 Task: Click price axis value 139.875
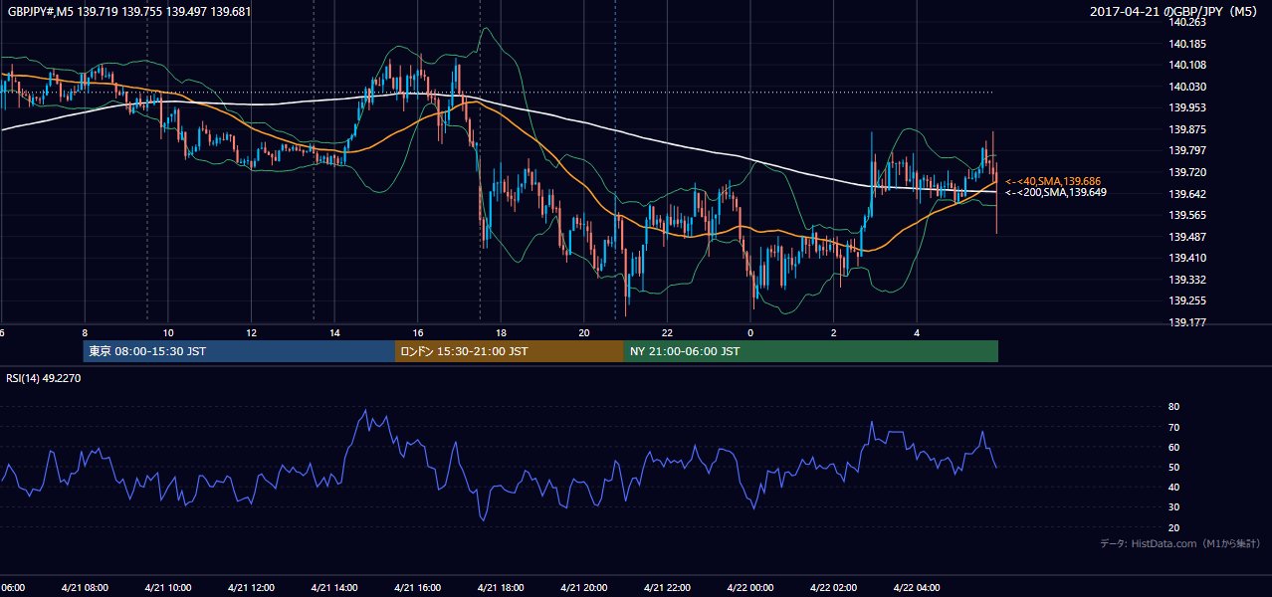tap(1189, 129)
